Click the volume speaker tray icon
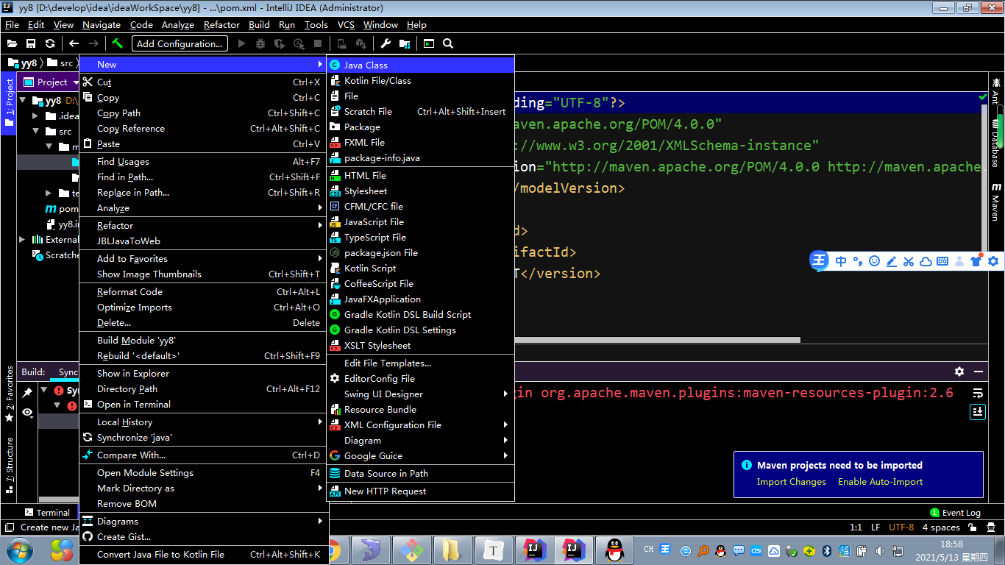The image size is (1005, 565). tap(878, 550)
